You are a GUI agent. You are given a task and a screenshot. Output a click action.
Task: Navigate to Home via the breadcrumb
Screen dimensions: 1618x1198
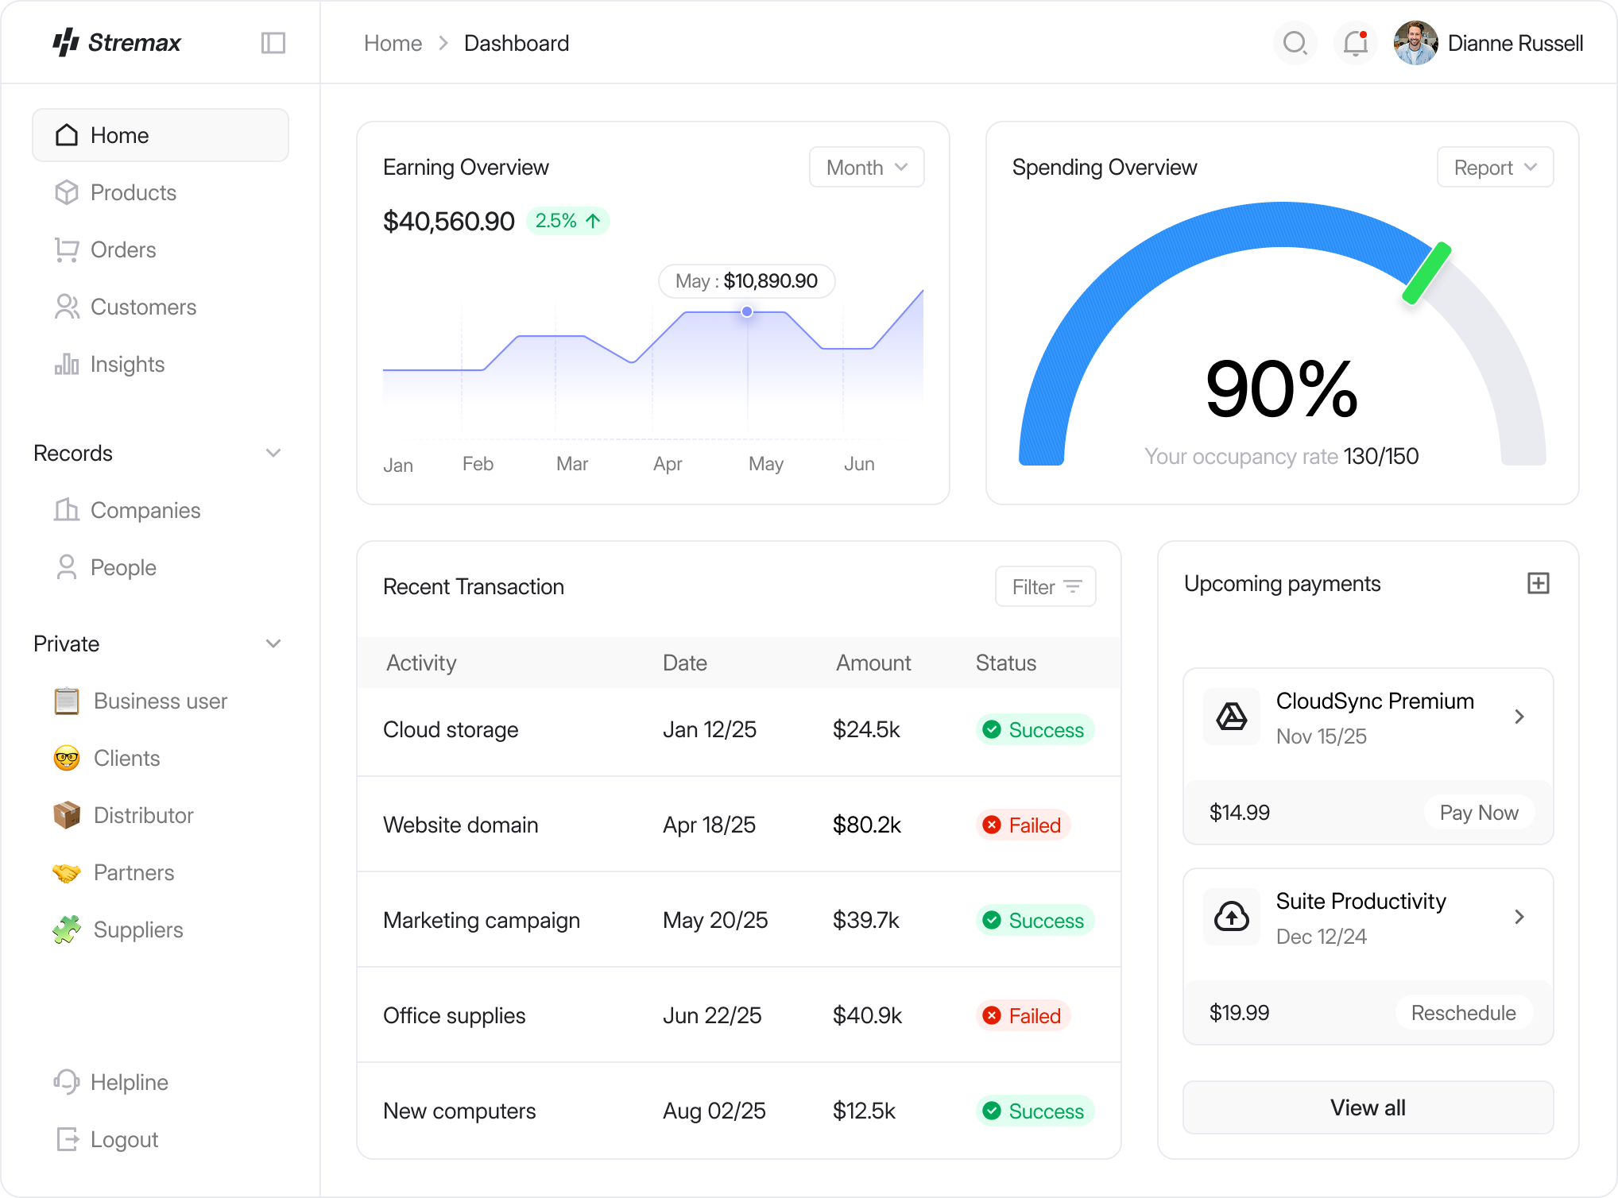click(393, 43)
